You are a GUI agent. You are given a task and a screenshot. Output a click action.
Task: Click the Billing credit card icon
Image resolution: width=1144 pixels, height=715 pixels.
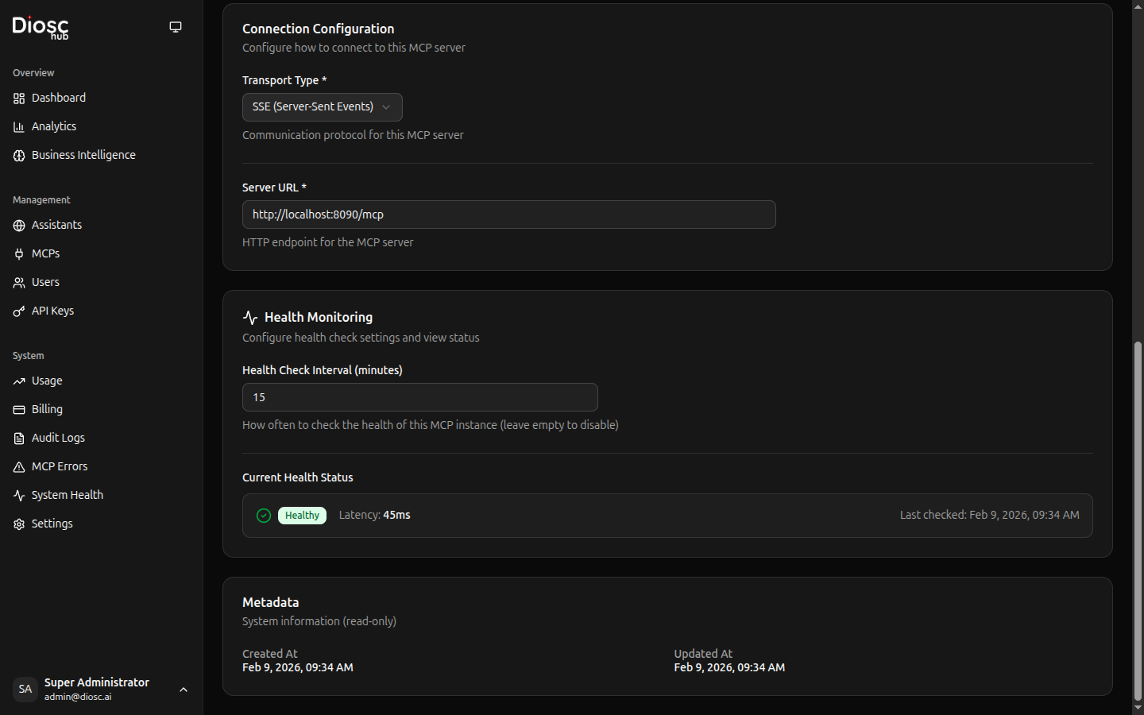(x=19, y=410)
